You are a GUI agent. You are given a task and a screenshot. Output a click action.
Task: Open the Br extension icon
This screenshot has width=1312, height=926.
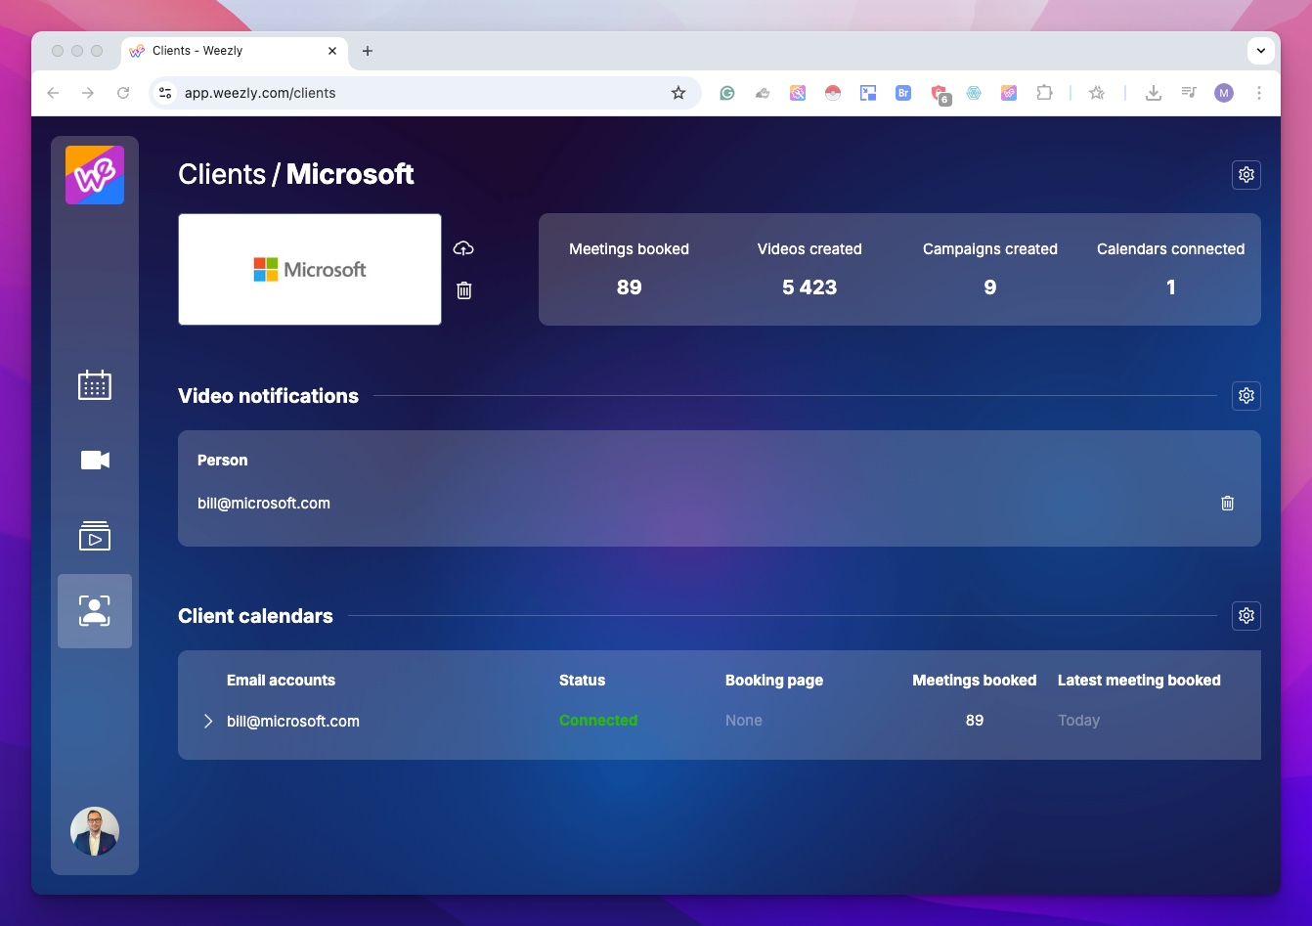click(x=903, y=93)
